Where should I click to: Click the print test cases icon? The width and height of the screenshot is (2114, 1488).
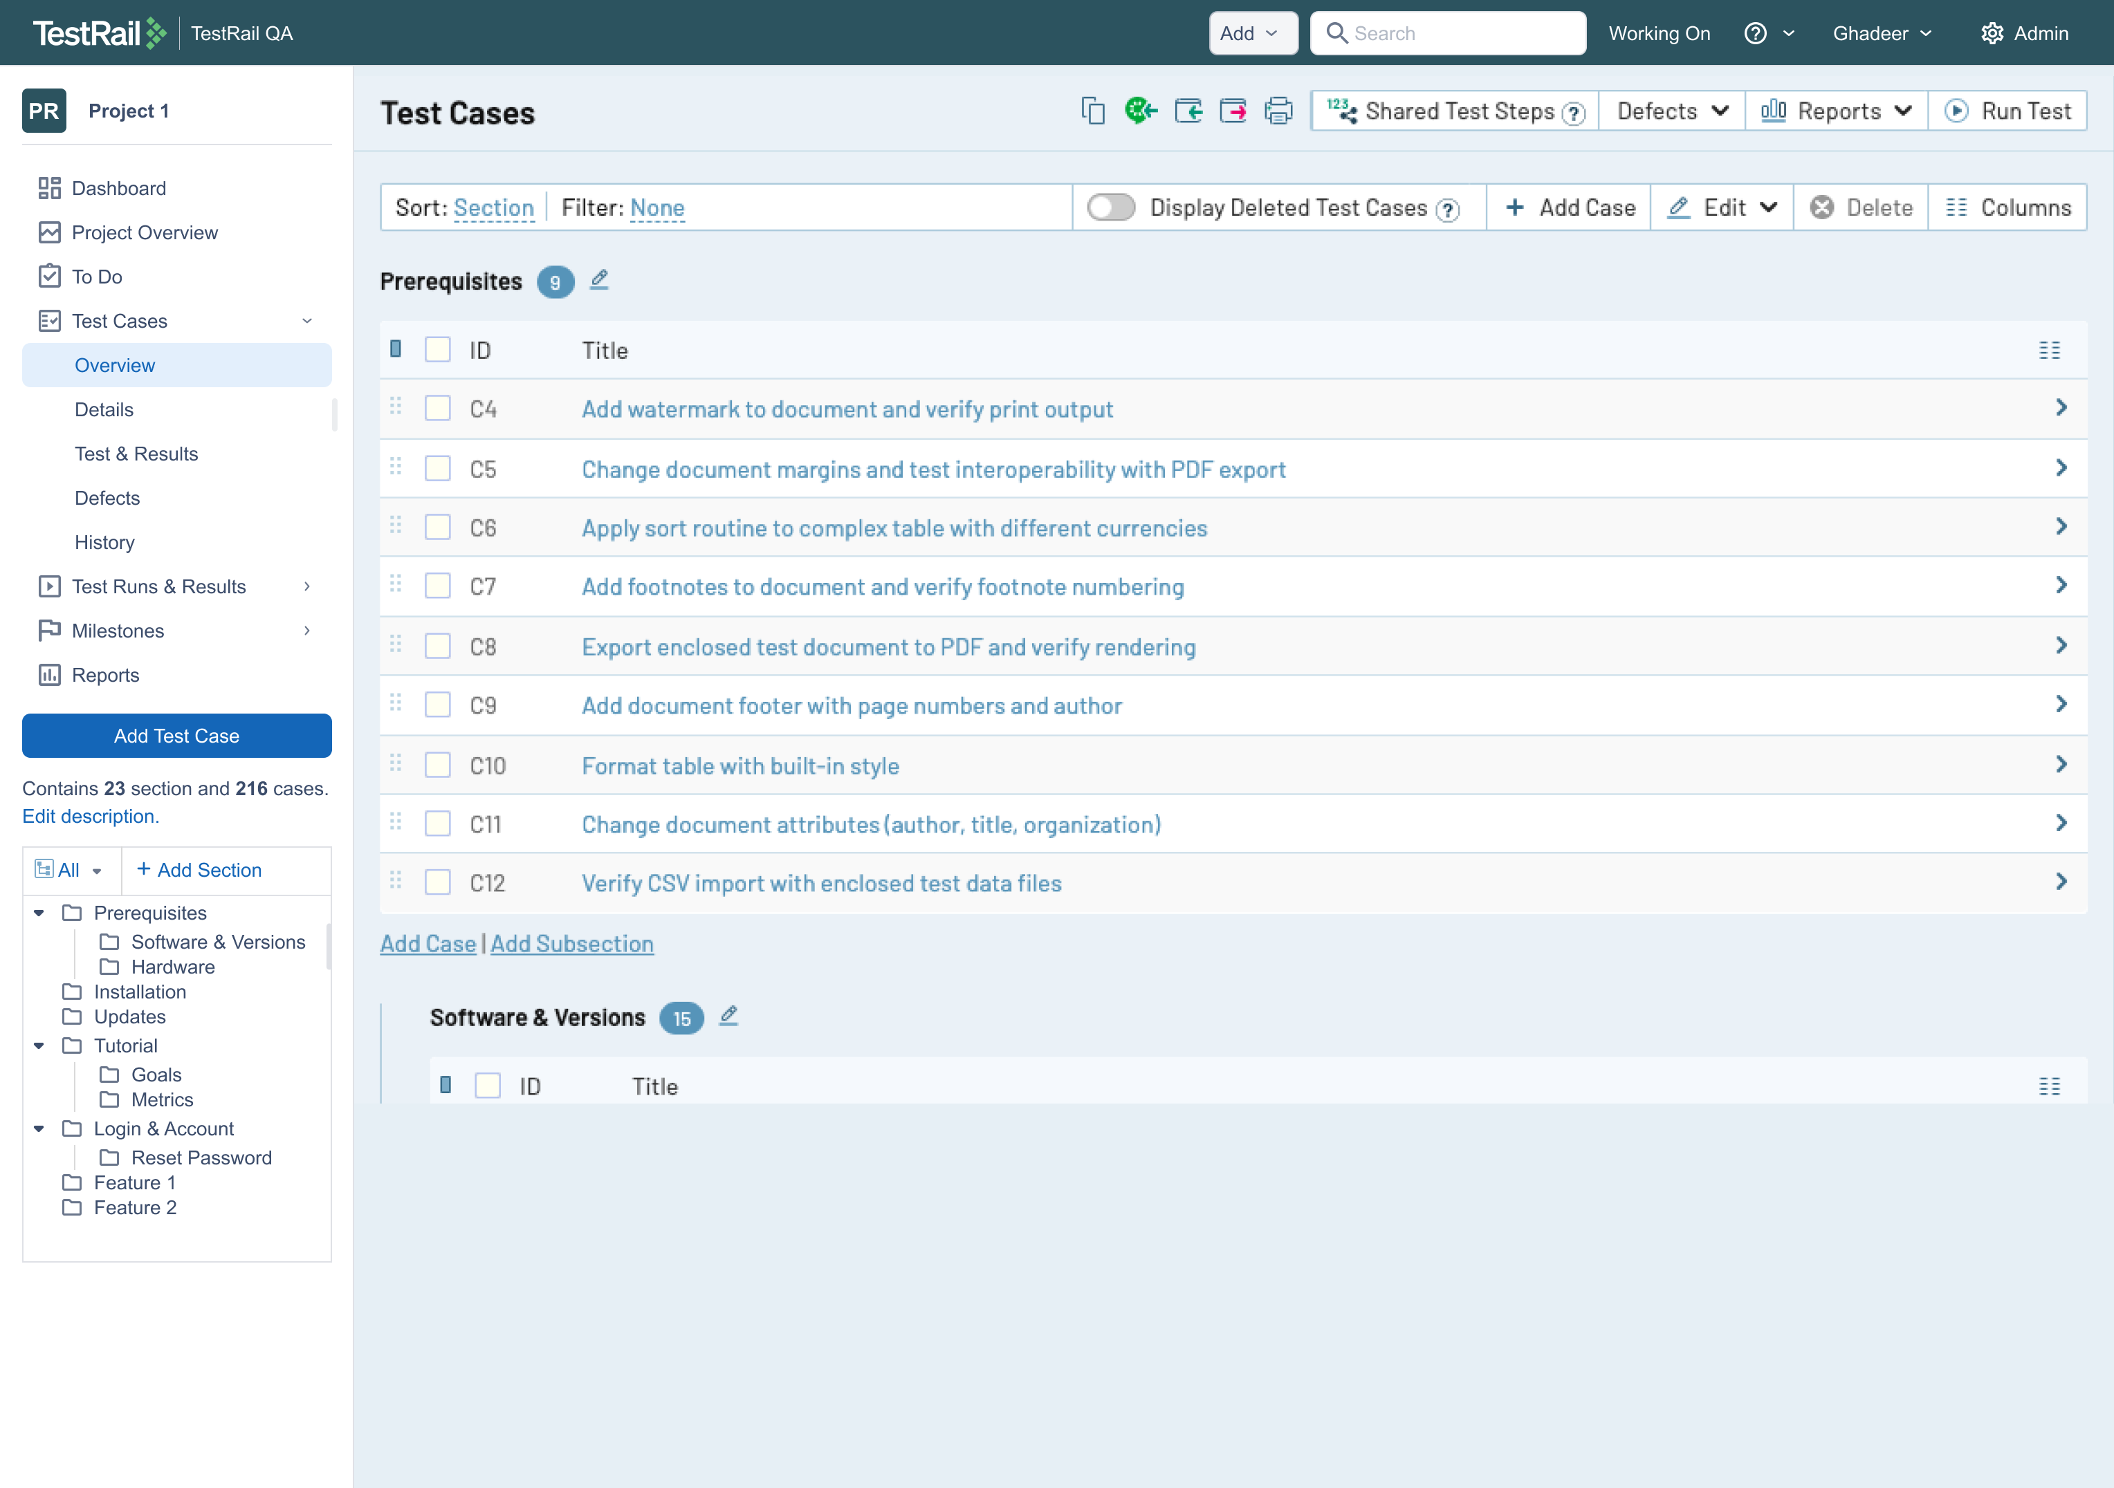point(1278,111)
